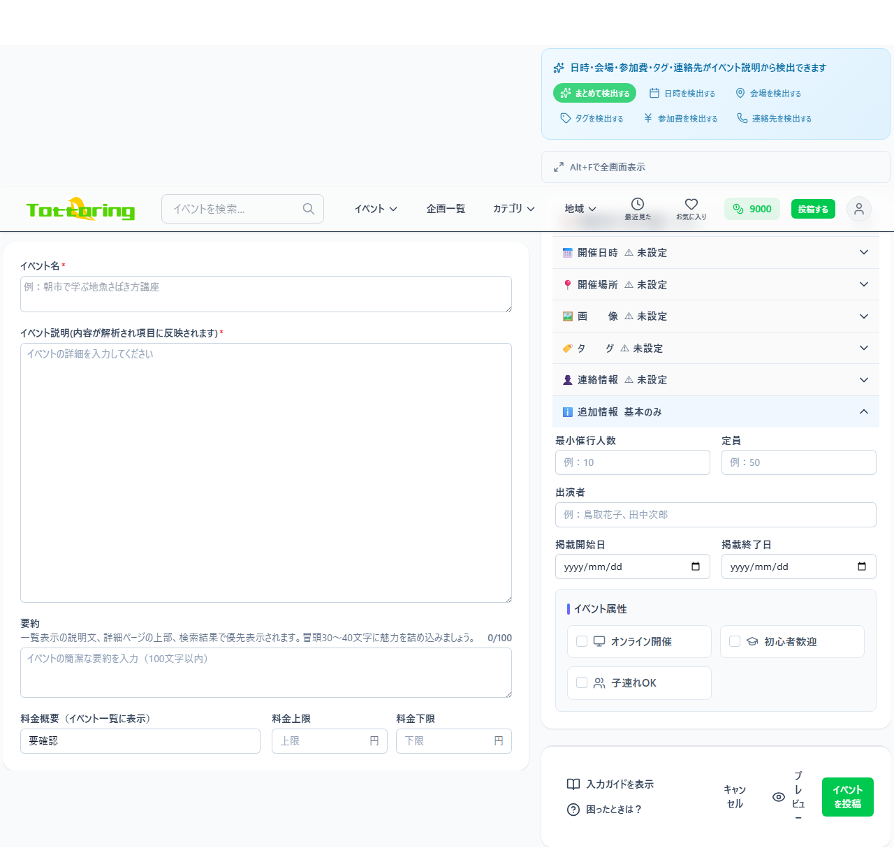
Task: Click the 追加情報 info icon
Action: [x=568, y=412]
